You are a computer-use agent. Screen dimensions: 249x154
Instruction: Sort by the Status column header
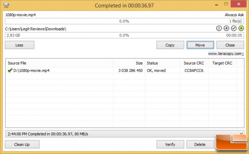[x=163, y=63]
